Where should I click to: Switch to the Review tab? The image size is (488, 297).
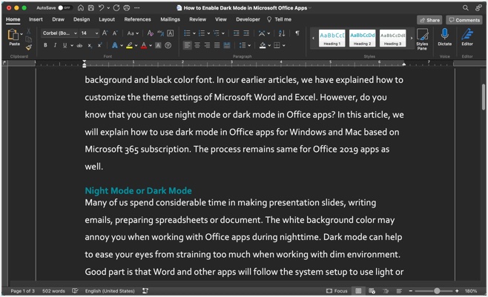(x=197, y=19)
